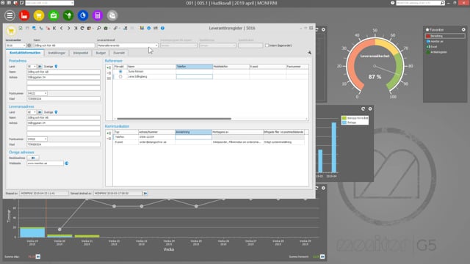
Task: Go to last supplier record
Action: tap(76, 28)
